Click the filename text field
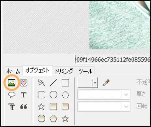 click(113, 59)
